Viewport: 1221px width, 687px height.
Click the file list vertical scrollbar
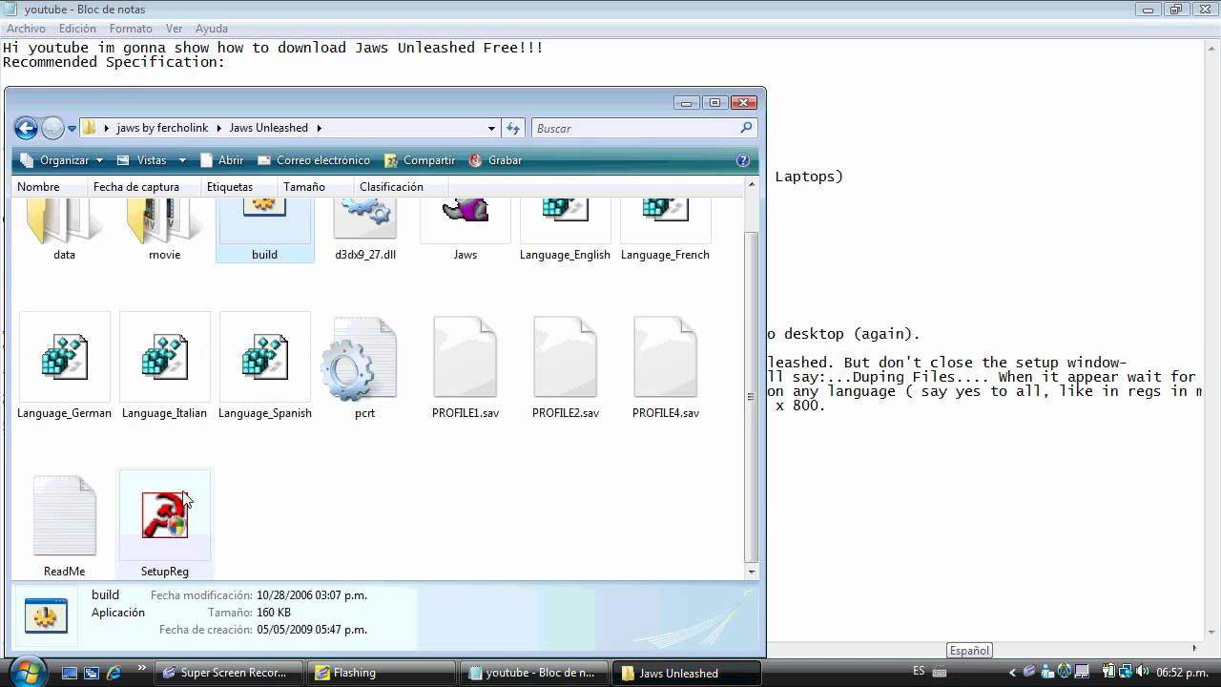(752, 396)
